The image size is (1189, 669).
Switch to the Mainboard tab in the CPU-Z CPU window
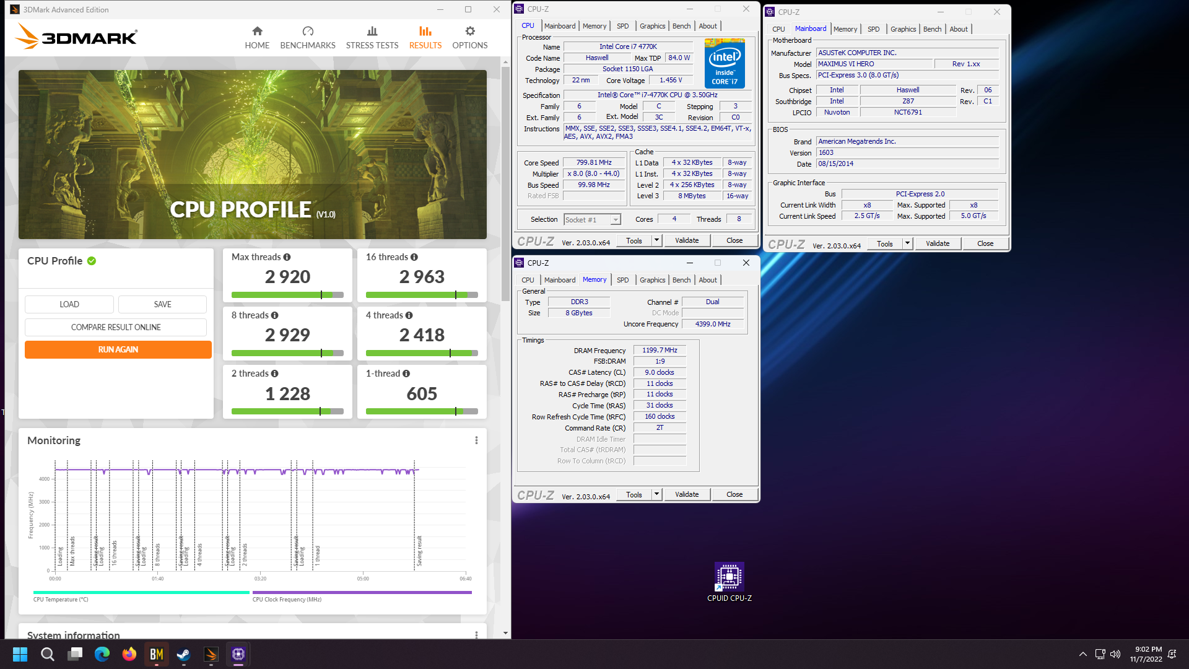(560, 26)
